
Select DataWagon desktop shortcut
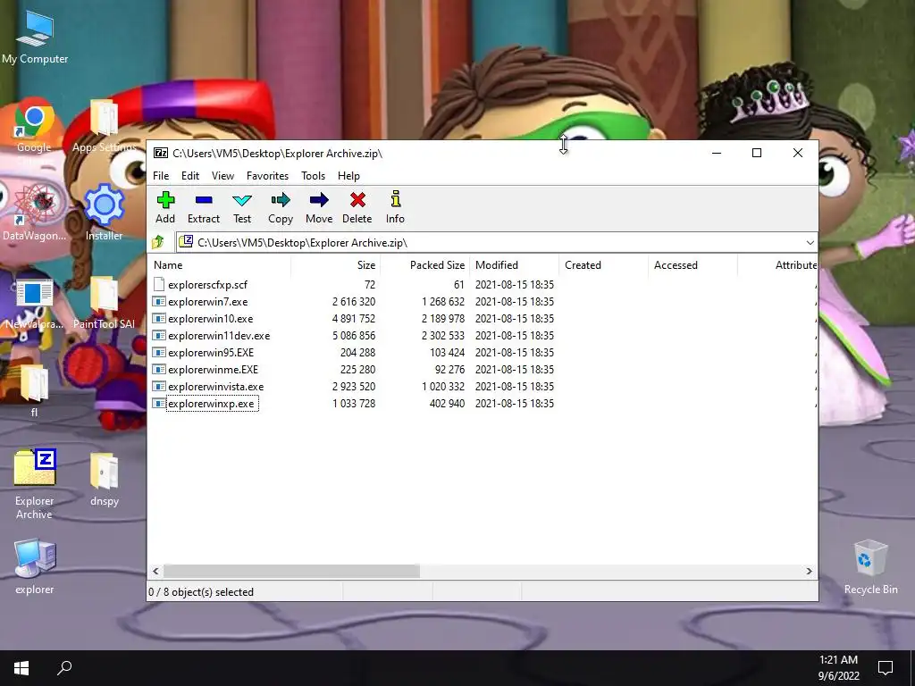(x=34, y=213)
